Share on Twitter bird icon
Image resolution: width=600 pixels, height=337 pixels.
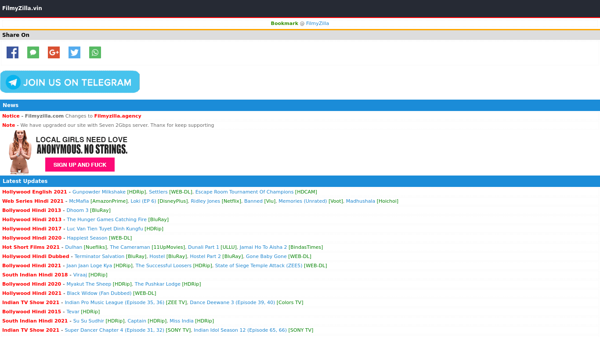(x=74, y=53)
